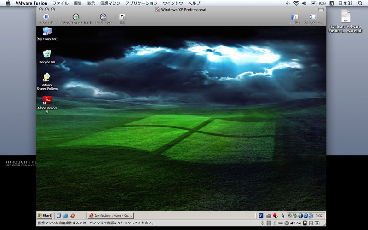Click the network adapter arrows status icon
The image size is (368, 230).
pyautogui.click(x=299, y=223)
